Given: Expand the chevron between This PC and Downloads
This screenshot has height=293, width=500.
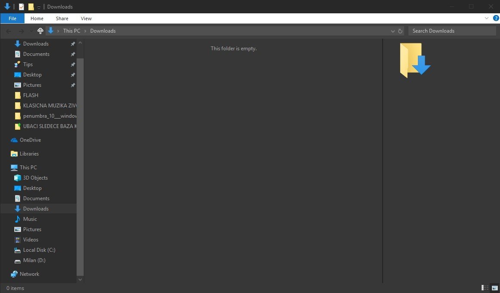Looking at the screenshot, I should tap(85, 31).
